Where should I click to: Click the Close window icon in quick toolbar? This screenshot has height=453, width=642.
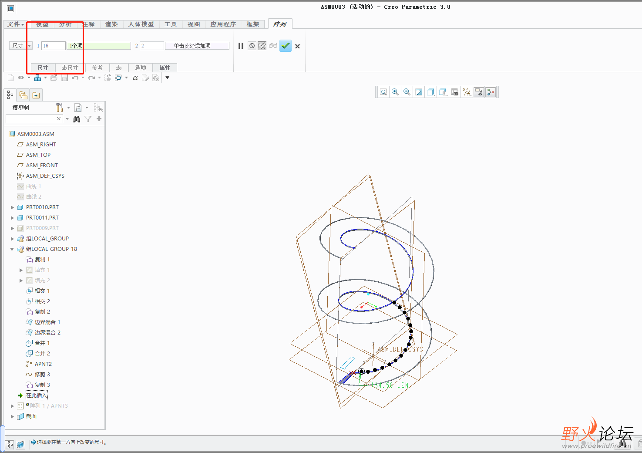pos(135,78)
